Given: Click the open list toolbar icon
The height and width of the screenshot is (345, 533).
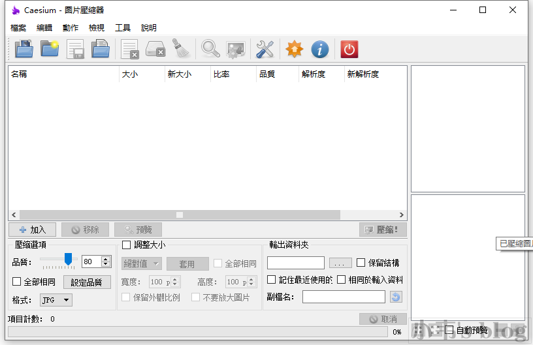Looking at the screenshot, I should click(x=101, y=49).
